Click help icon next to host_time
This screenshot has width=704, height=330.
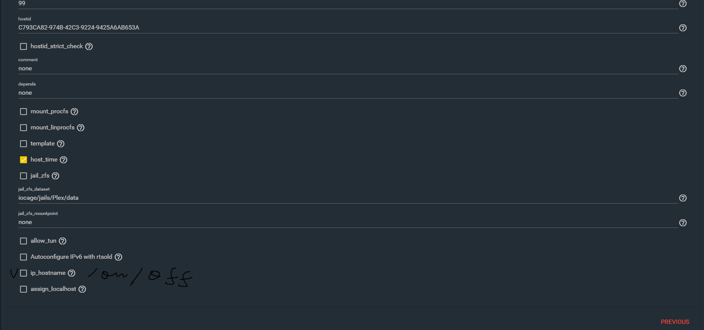(x=63, y=160)
